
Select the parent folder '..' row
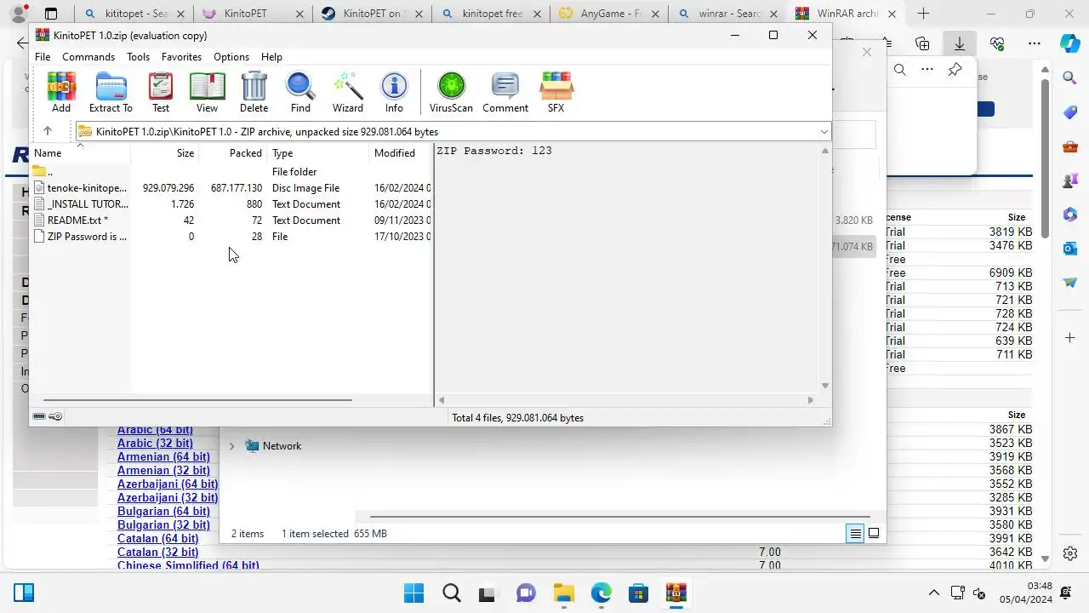click(x=231, y=172)
